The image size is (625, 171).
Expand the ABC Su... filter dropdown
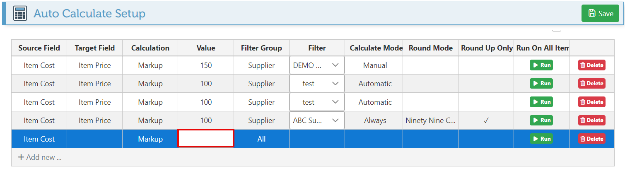[x=317, y=120]
